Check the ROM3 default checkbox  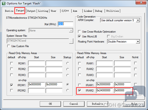(11, 75)
